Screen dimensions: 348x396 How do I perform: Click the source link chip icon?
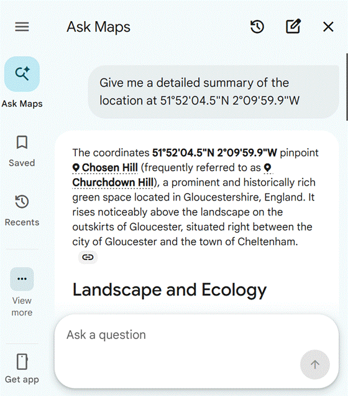click(88, 257)
